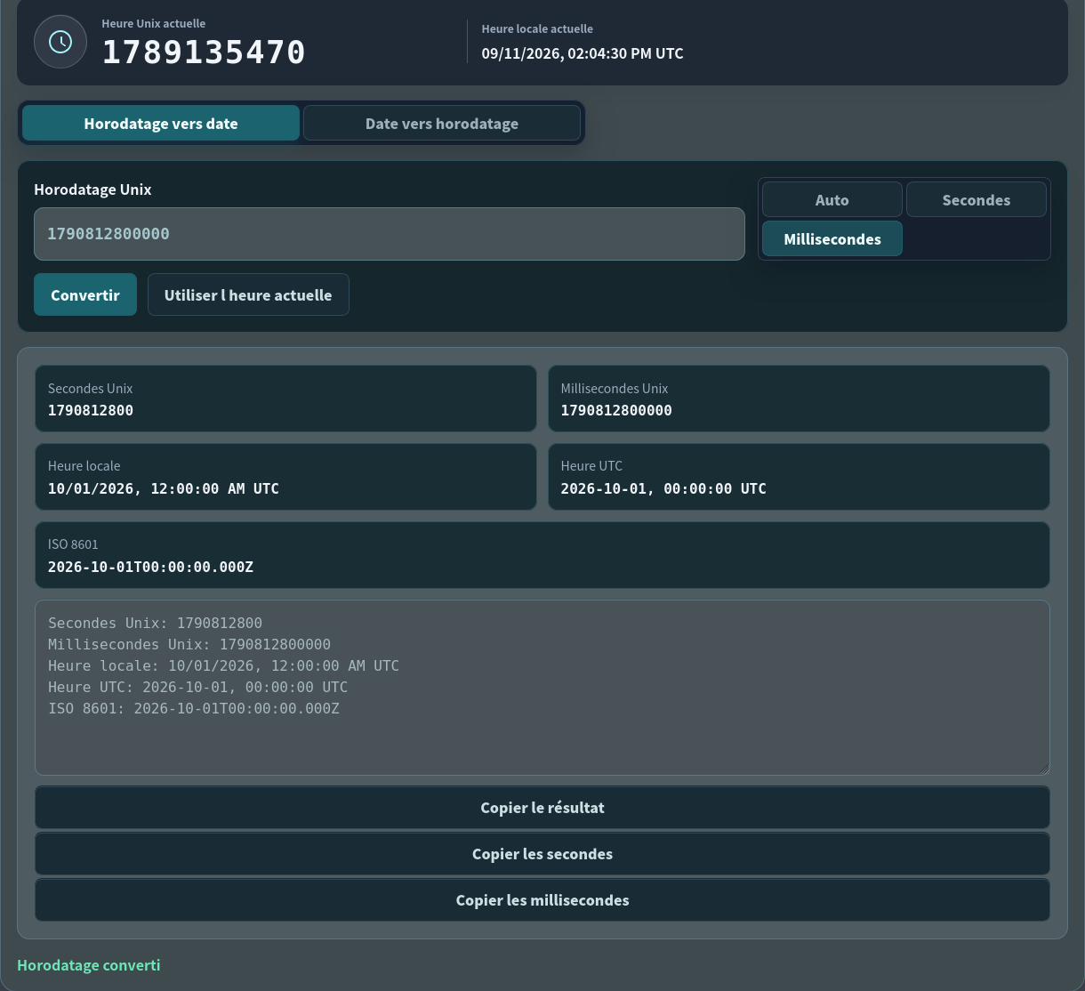The image size is (1085, 991).
Task: Switch to the Horodatage vers date tab
Action: point(161,123)
